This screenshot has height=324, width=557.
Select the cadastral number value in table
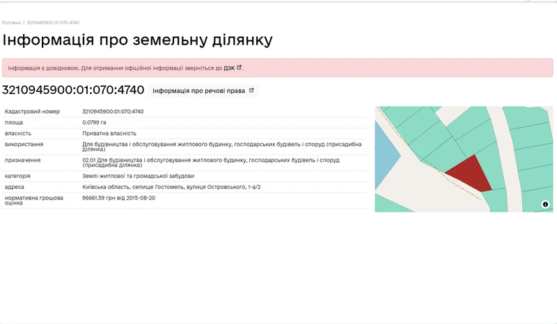pos(113,111)
